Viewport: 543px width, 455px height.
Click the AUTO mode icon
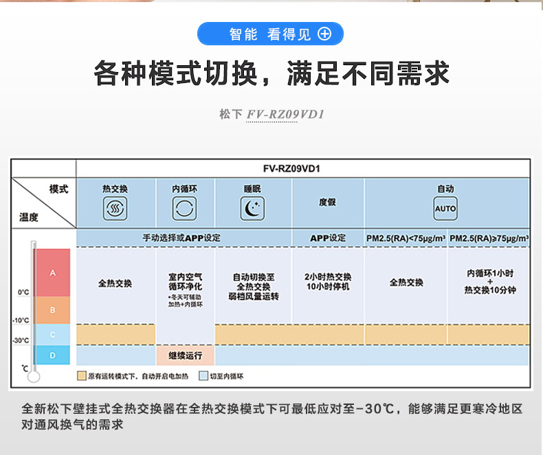click(x=445, y=209)
